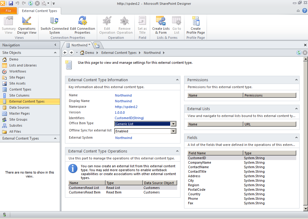The height and width of the screenshot is (219, 308).
Task: Click the Demo home icon in breadcrumb
Action: [x=82, y=53]
